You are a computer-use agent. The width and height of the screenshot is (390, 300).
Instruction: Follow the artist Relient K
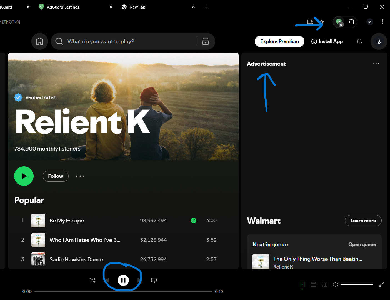[56, 176]
